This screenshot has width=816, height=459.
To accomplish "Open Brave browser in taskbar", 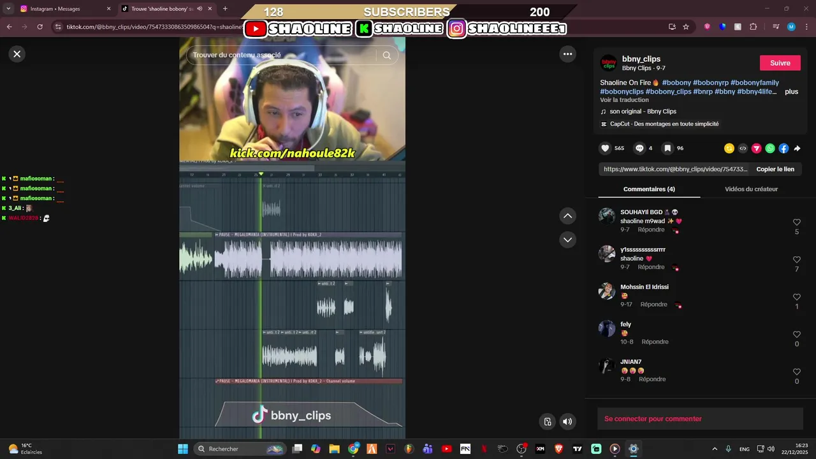I will 558,449.
